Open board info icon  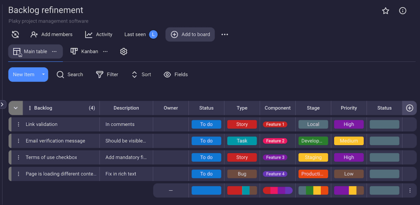point(403,11)
